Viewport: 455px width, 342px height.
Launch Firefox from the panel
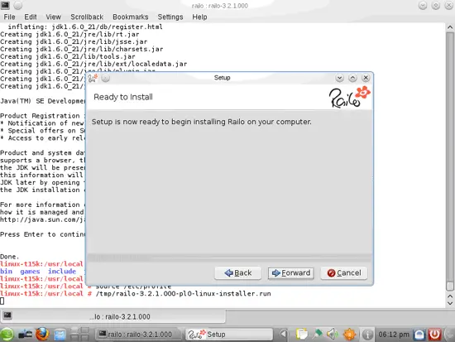click(42, 335)
